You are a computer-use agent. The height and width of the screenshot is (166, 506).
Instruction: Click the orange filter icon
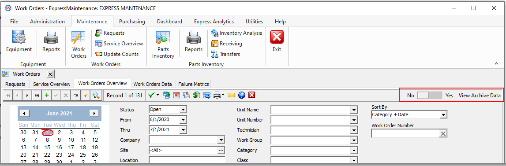(x=85, y=96)
